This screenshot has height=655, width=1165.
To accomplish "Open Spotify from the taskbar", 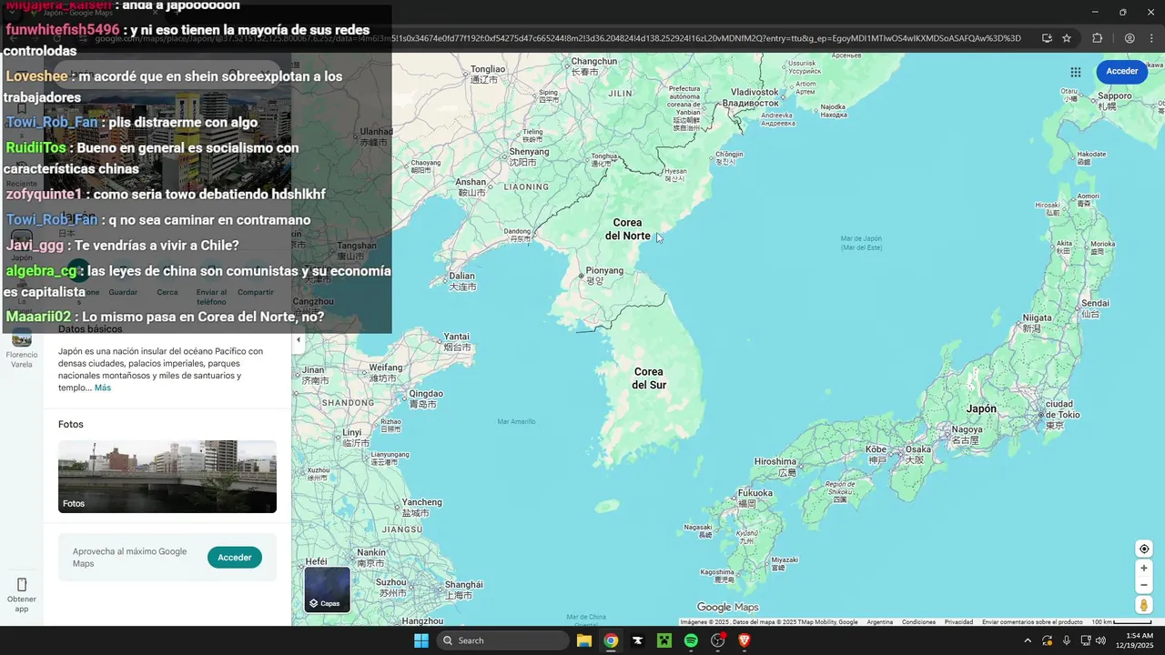I will pos(691,640).
